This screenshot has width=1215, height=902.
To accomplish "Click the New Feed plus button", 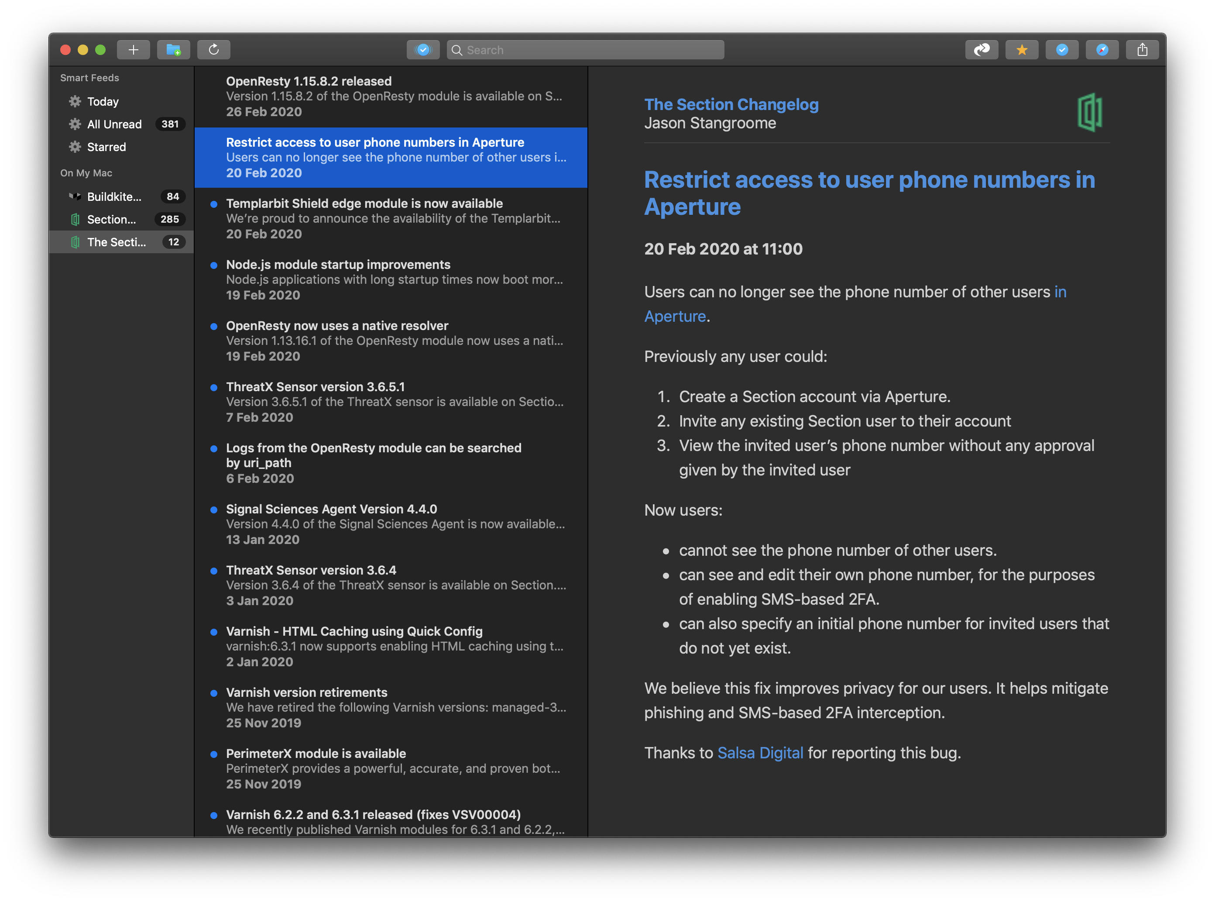I will coord(133,50).
